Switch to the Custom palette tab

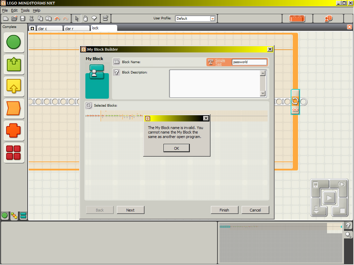coord(23,216)
